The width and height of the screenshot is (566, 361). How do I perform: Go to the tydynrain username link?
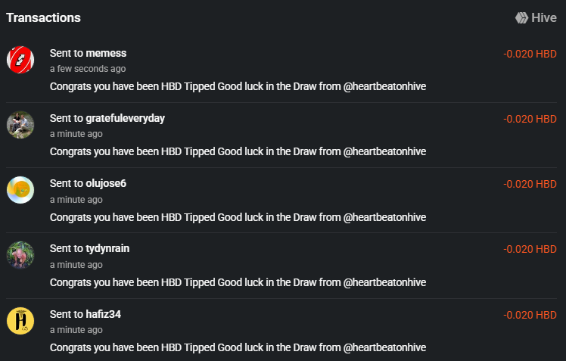[107, 248]
